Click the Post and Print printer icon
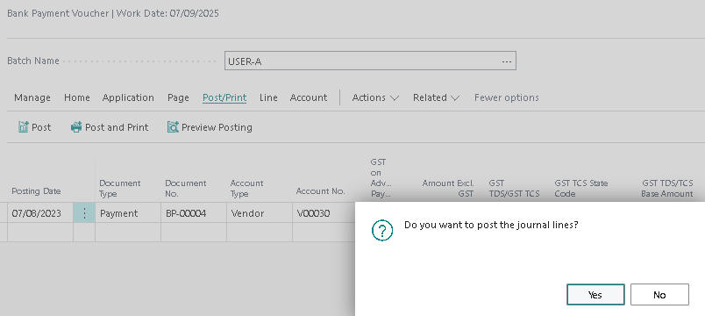The height and width of the screenshot is (316, 705). pos(76,127)
